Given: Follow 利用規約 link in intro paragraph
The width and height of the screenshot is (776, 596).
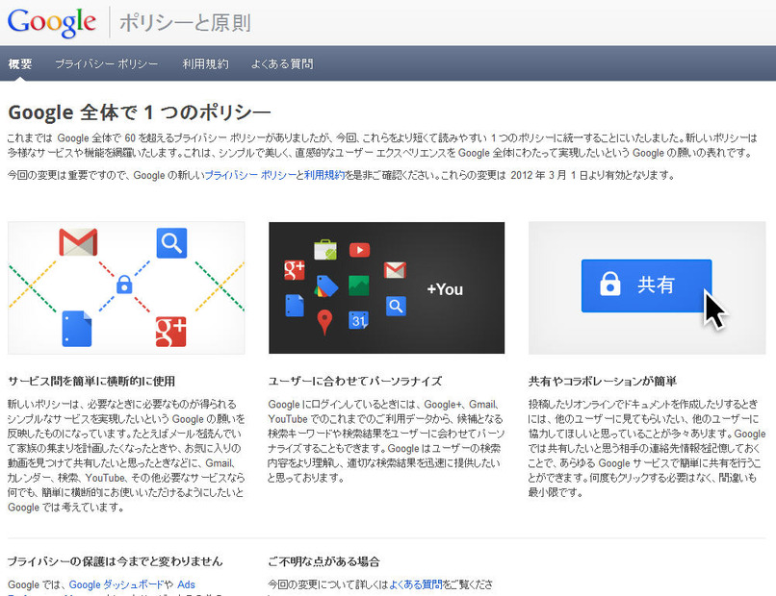Looking at the screenshot, I should (x=324, y=175).
